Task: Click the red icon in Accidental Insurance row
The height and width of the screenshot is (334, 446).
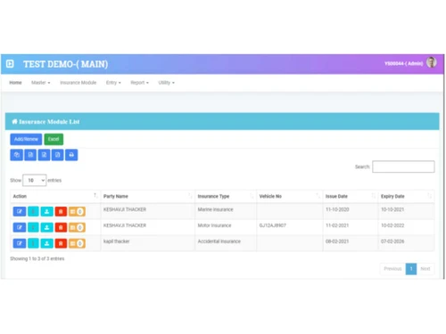Action: (x=61, y=243)
